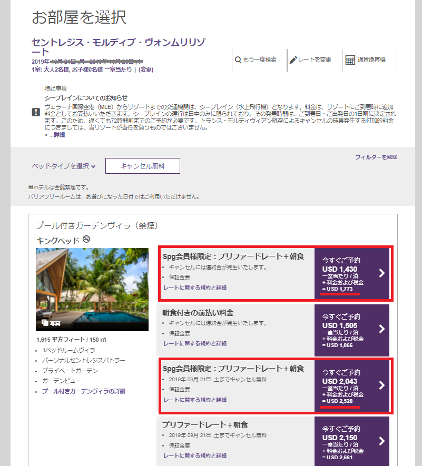Click the 通貨換算機 text
Screen dimensions: 422x466
pos(371,60)
